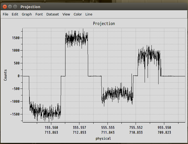The height and width of the screenshot is (144, 188).
Task: Open the Line menu
Action: tap(89, 14)
